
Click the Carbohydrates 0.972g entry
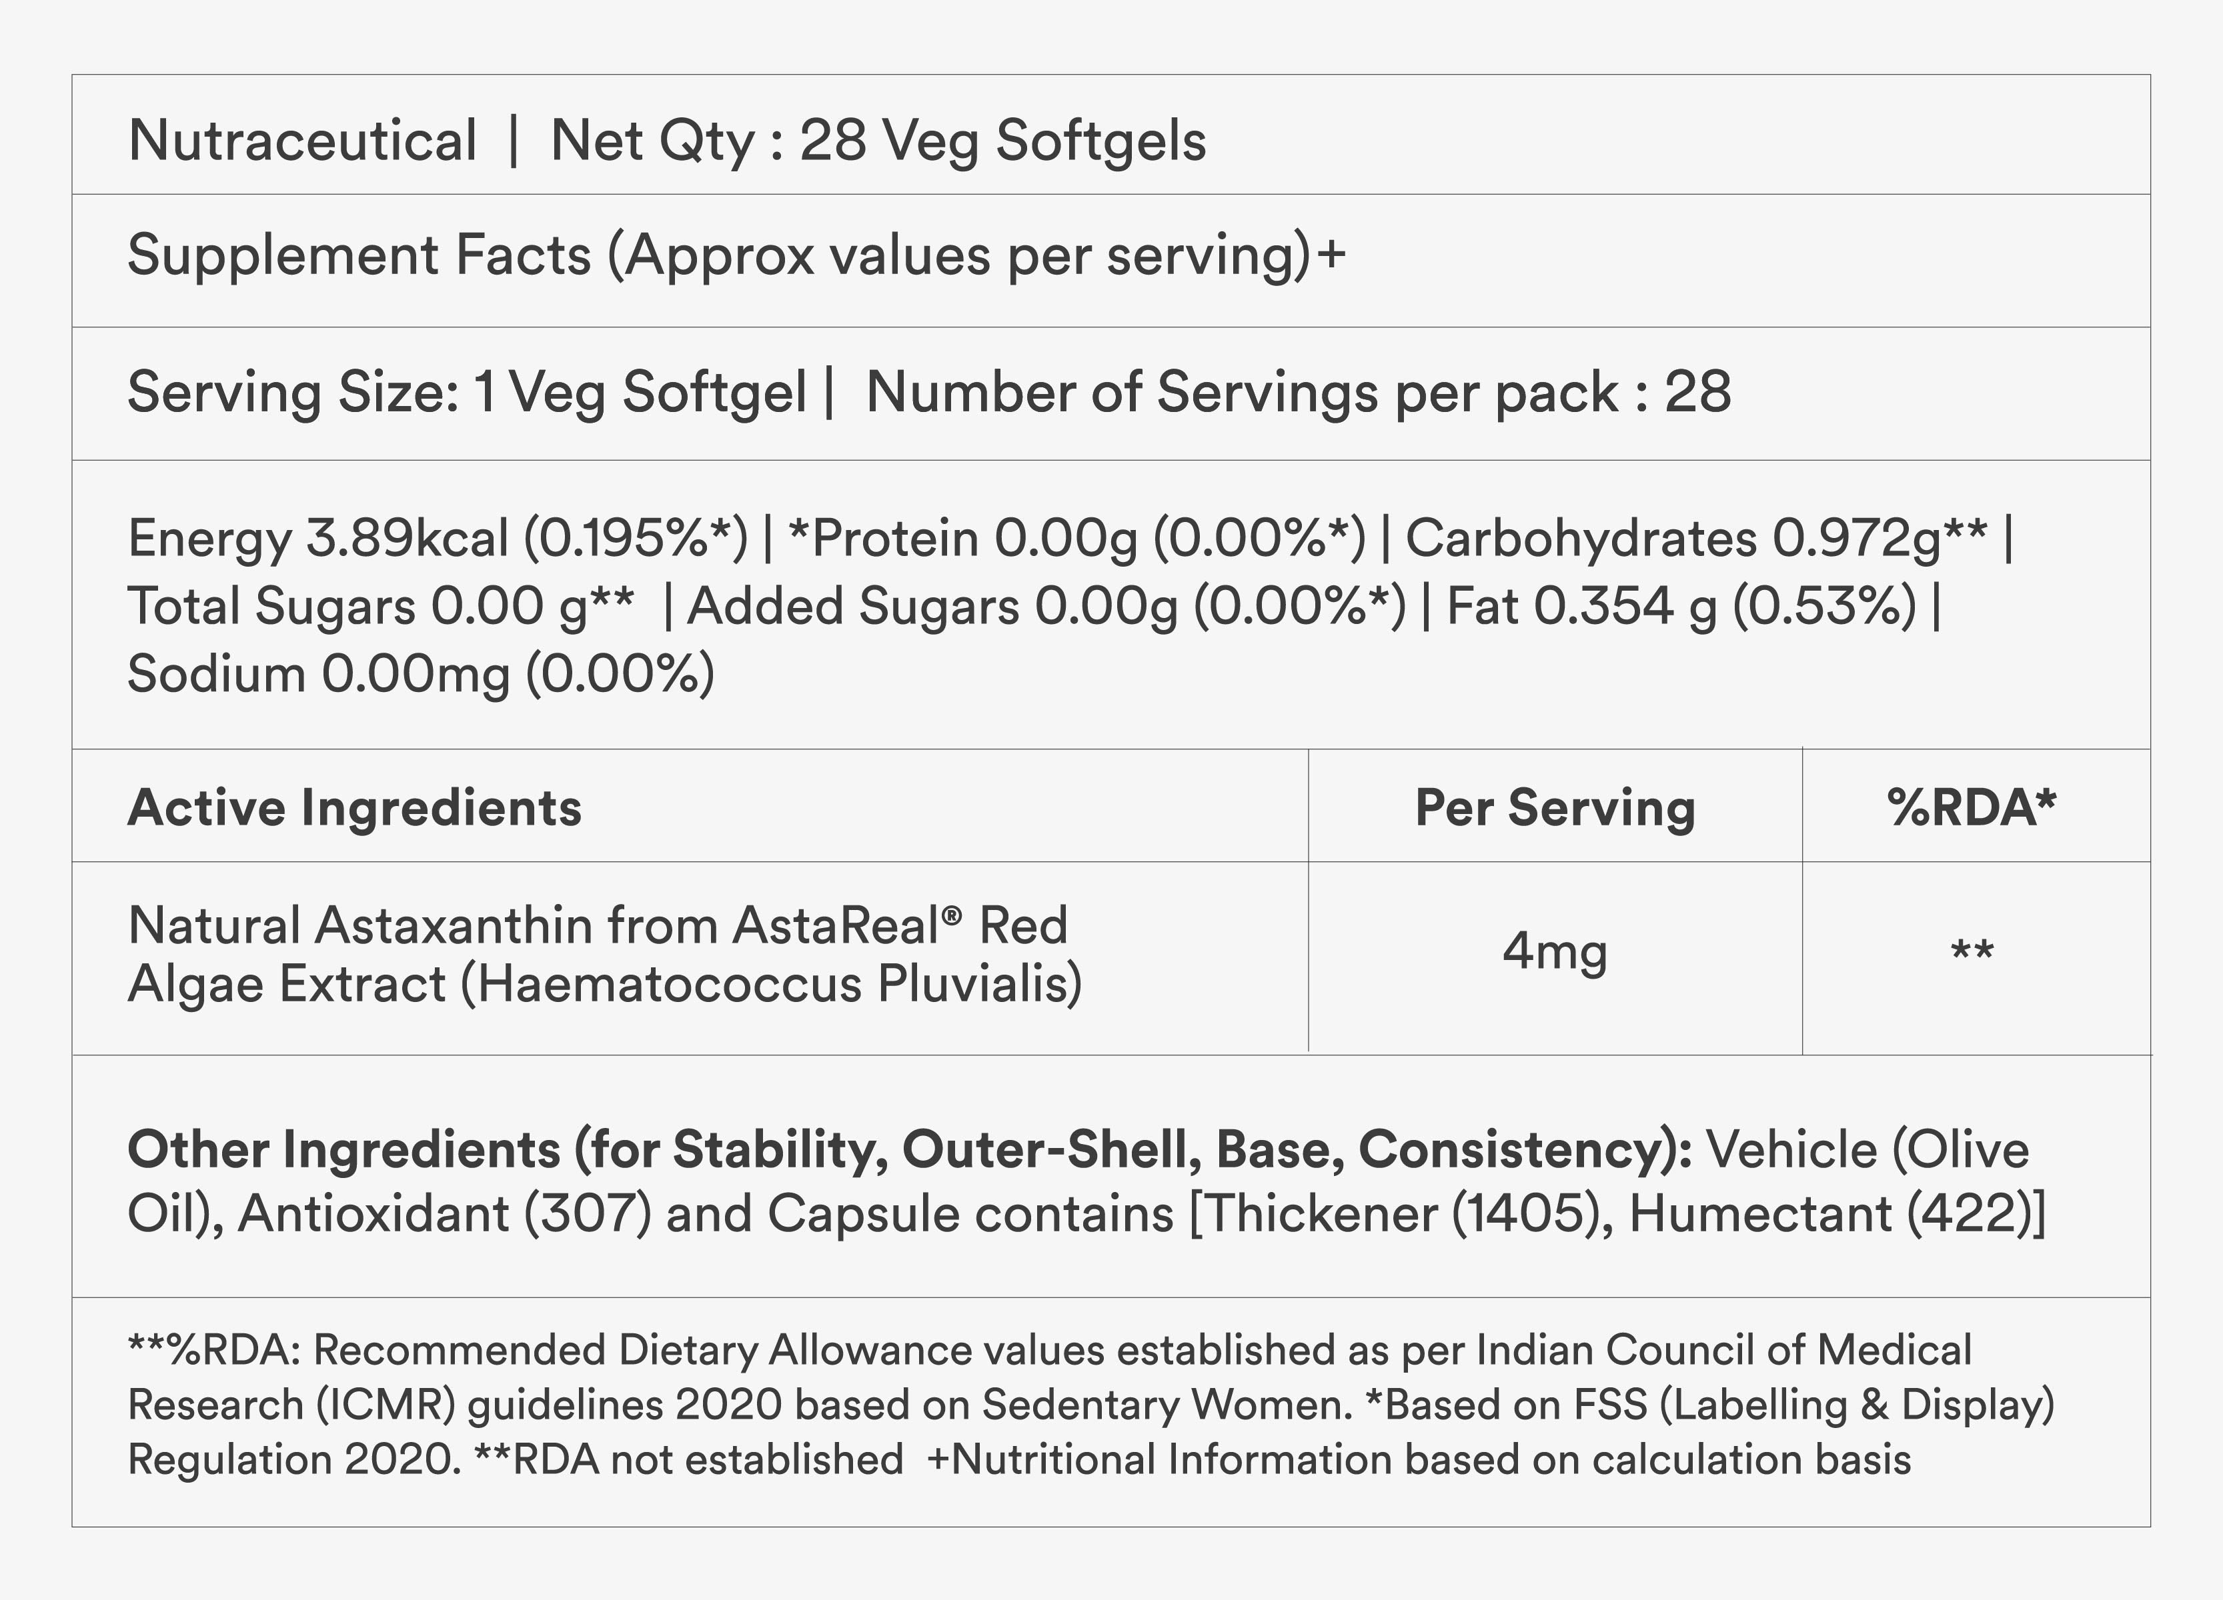click(1695, 539)
